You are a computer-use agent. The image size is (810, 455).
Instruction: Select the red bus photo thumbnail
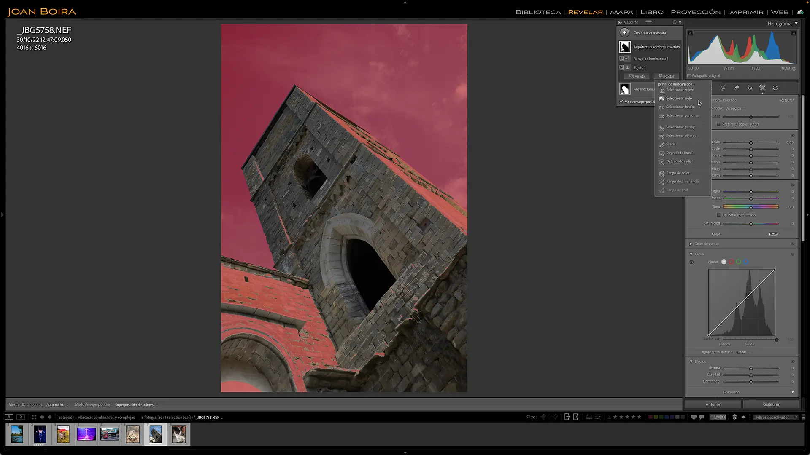click(x=110, y=434)
